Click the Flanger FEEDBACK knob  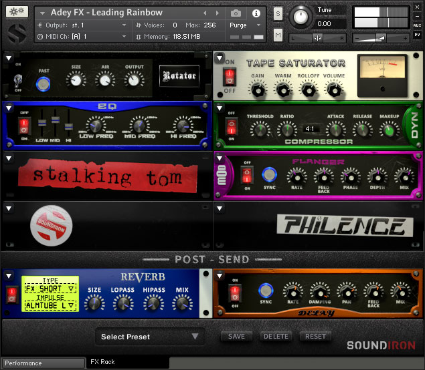(x=324, y=177)
